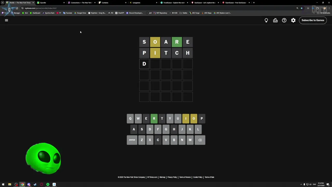This screenshot has width=332, height=187.
Task: Tap the green R key on the keyboard
Action: coord(154,119)
